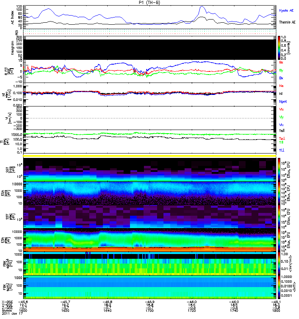Viewport: 299px width, 319px height.
Task: Click the 1640 time tick label
Action: [107, 311]
